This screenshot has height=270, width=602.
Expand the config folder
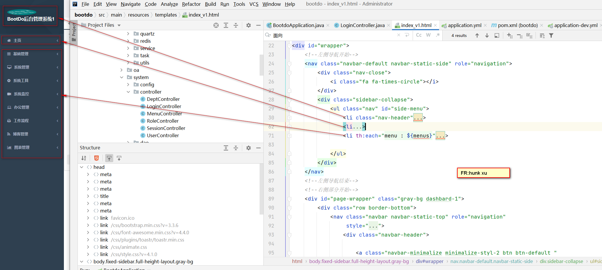[x=128, y=85]
